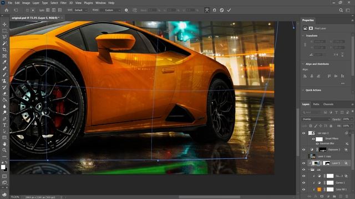The width and height of the screenshot is (355, 199).
Task: Select the Healing Brush tool
Action: [x=4, y=69]
